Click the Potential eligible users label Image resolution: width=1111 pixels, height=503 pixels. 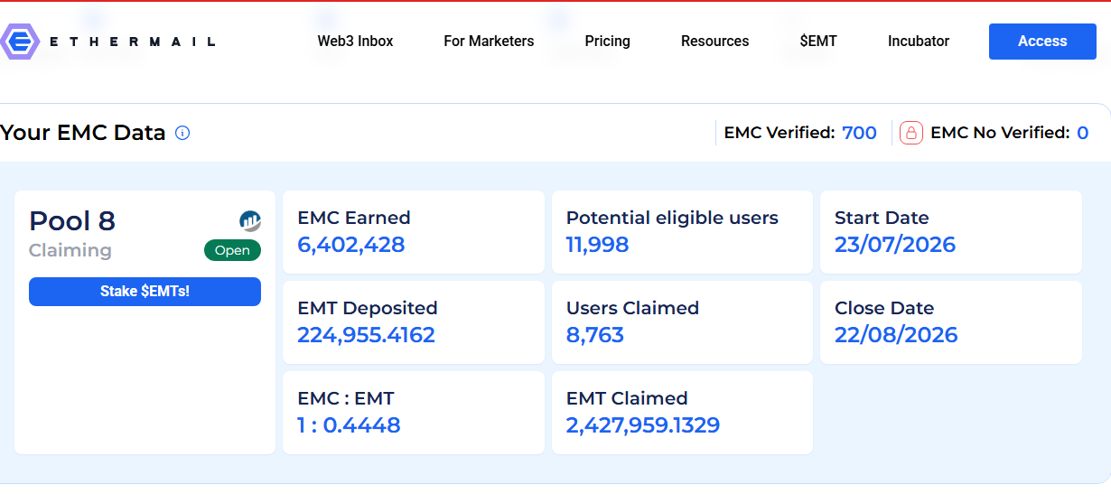pos(672,218)
